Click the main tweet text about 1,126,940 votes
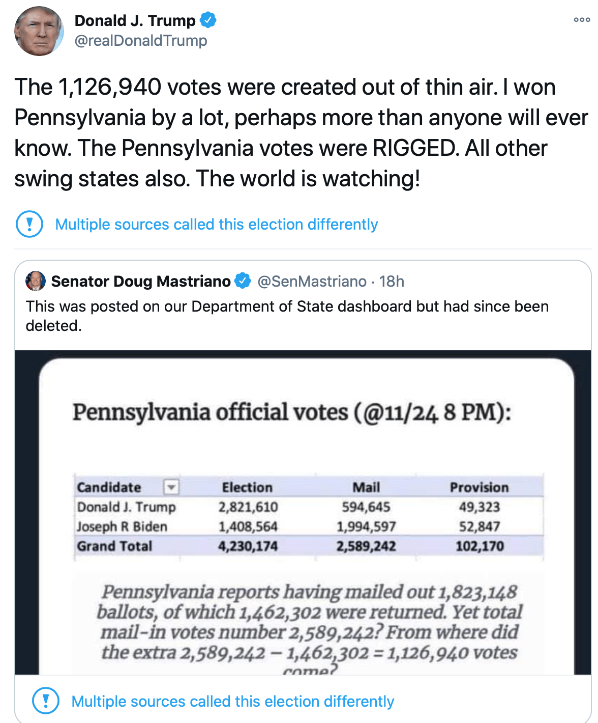598x723 pixels. (301, 133)
